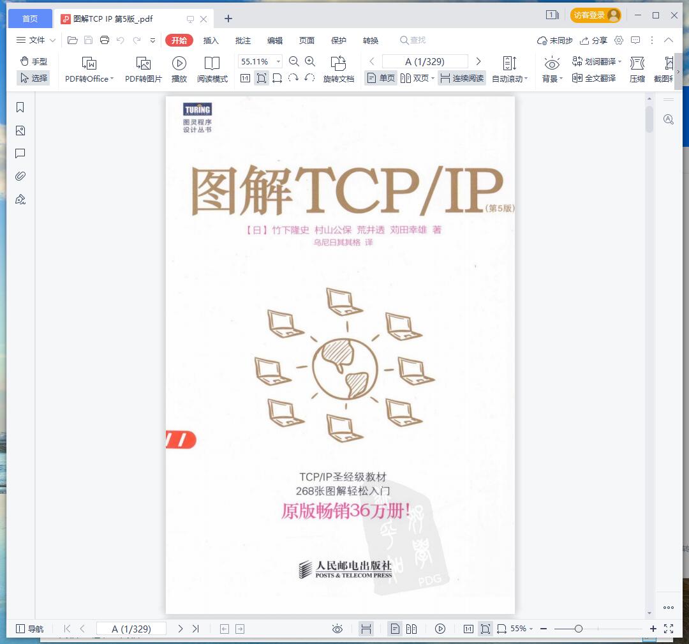689x644 pixels.
Task: Select the Hand tool (手型)
Action: (x=33, y=61)
